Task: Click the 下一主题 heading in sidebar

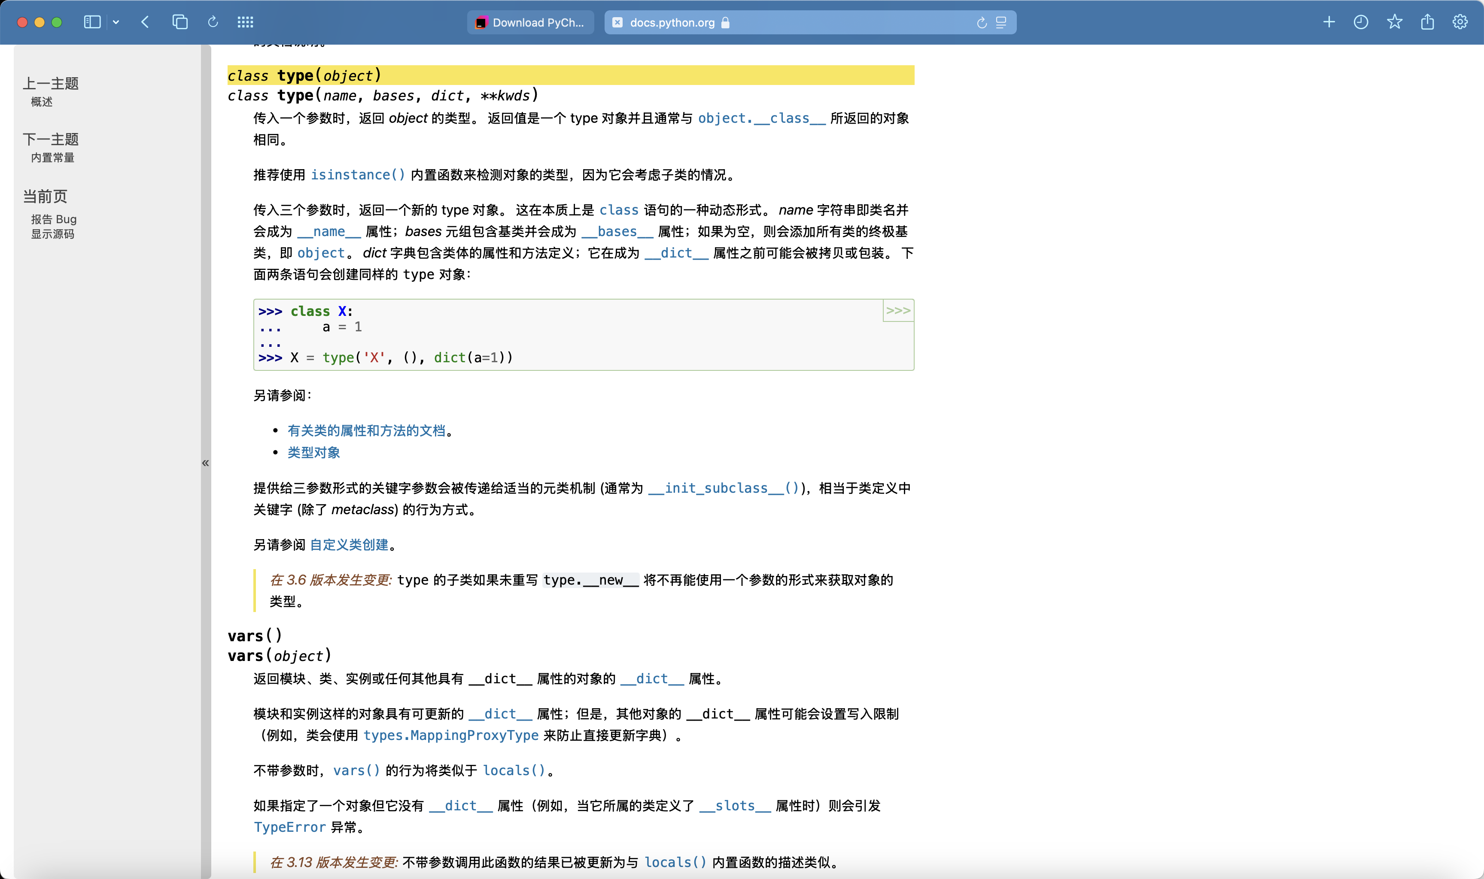Action: 50,139
